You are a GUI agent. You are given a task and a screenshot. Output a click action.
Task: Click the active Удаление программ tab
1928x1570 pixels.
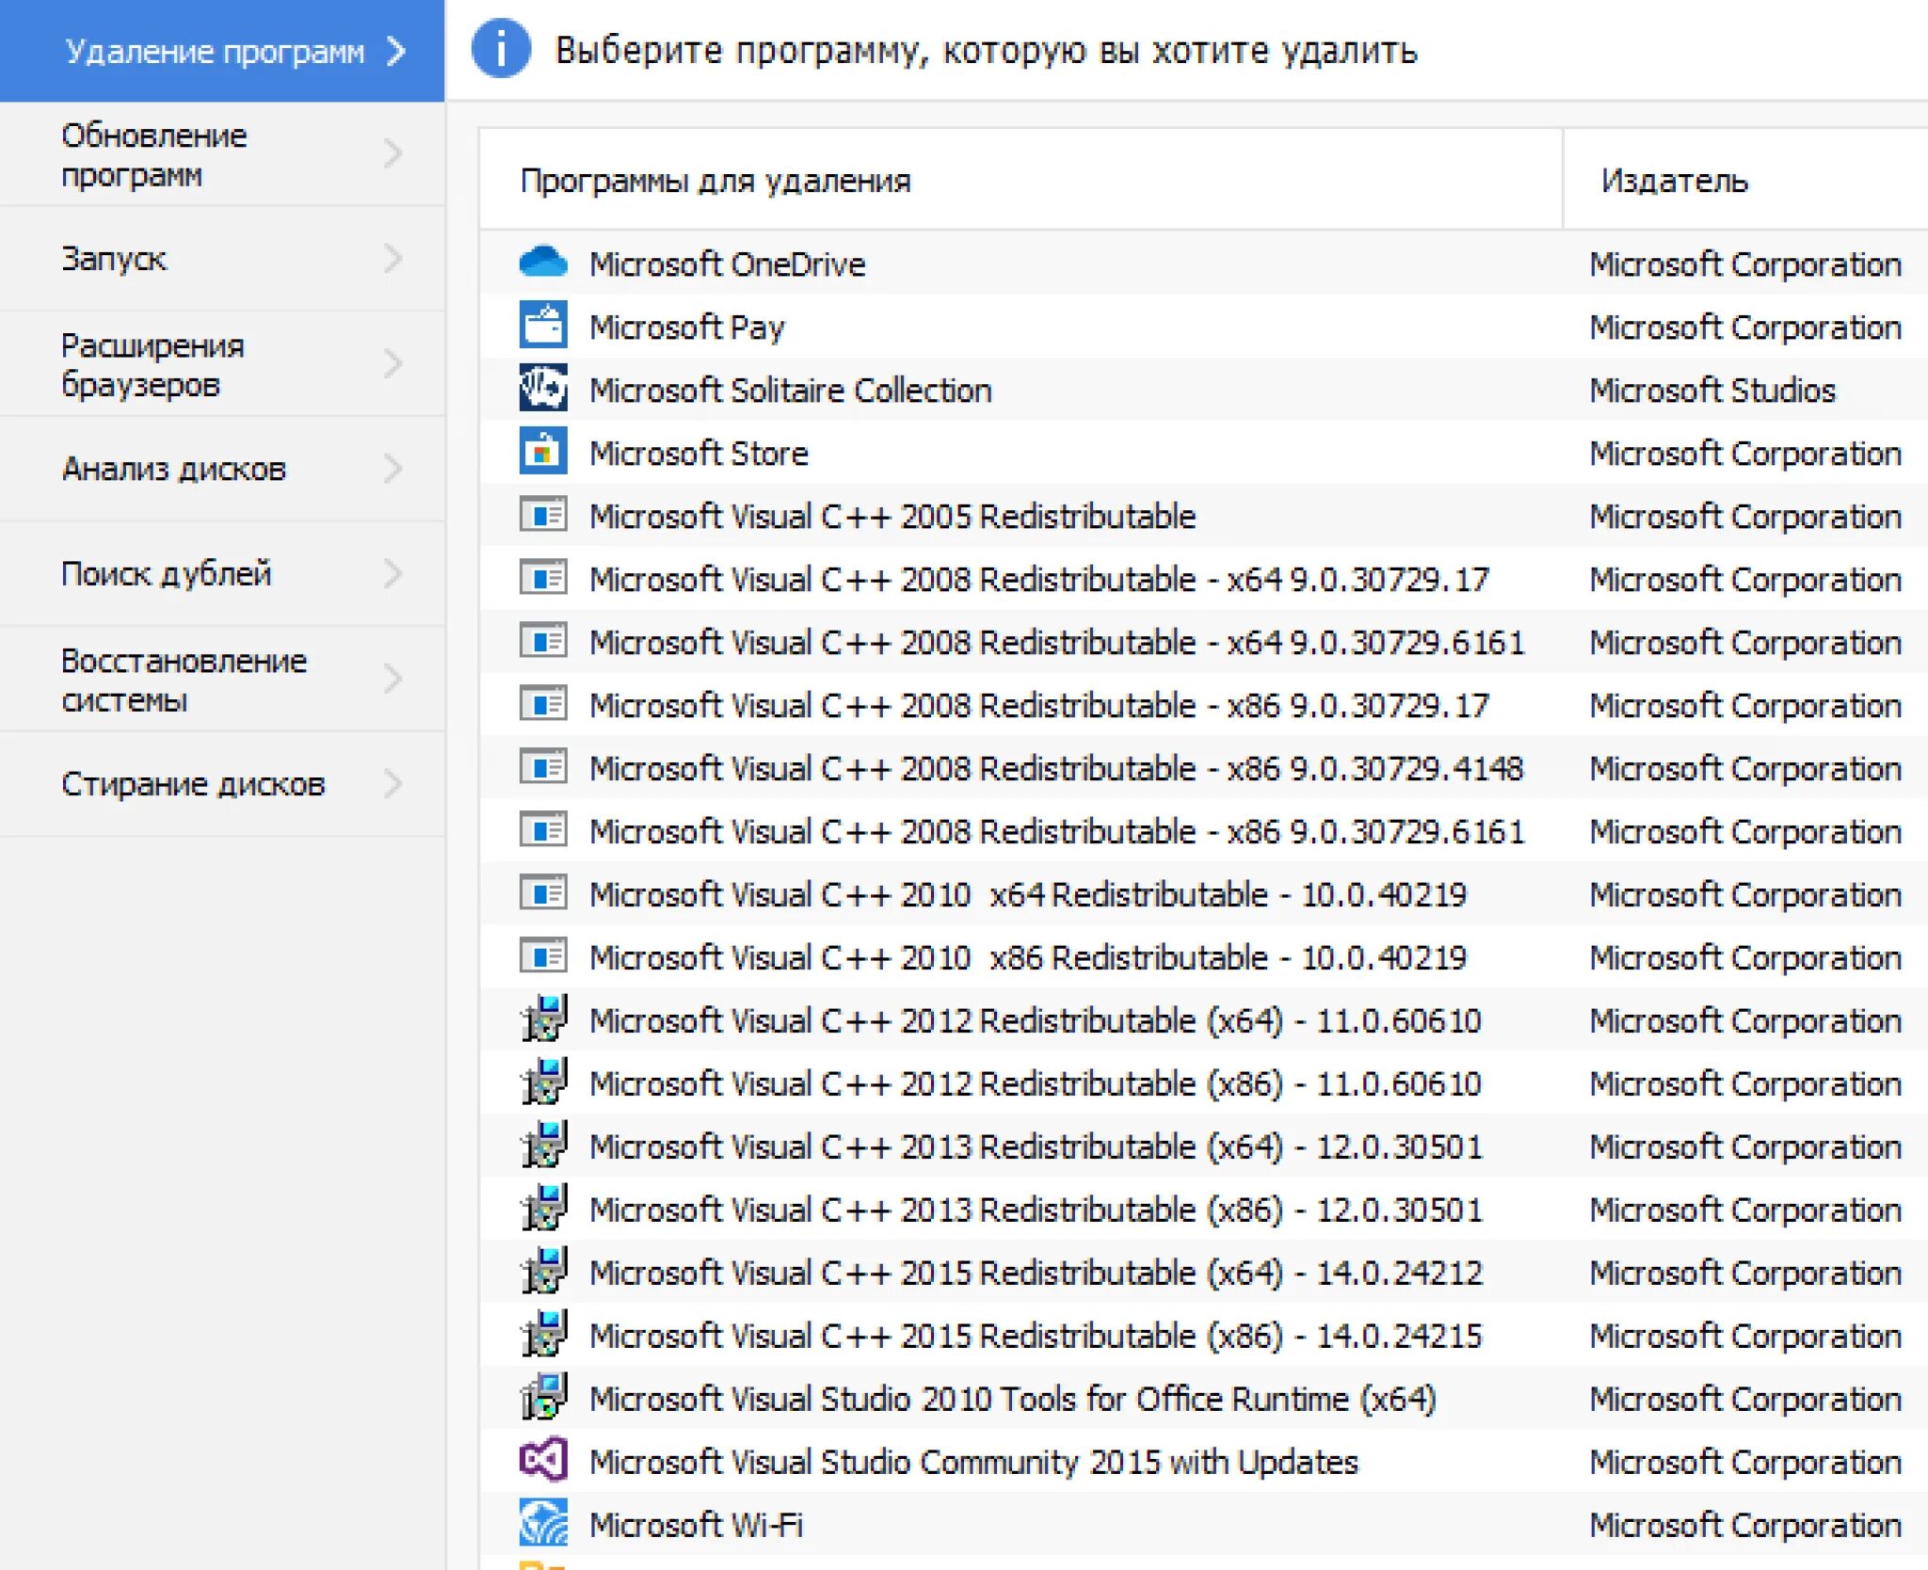(216, 51)
